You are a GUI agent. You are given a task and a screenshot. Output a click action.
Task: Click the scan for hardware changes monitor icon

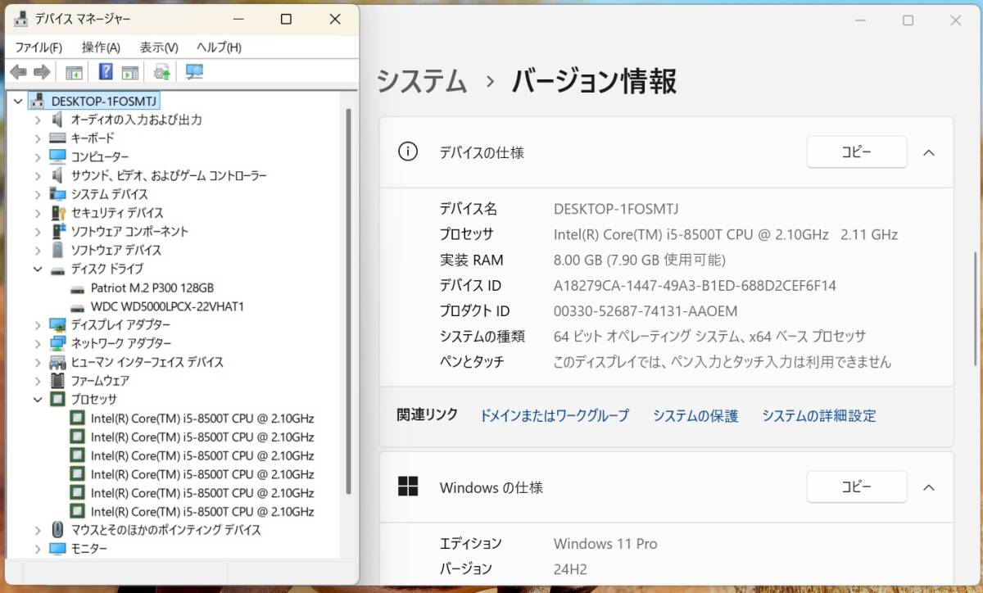click(194, 72)
